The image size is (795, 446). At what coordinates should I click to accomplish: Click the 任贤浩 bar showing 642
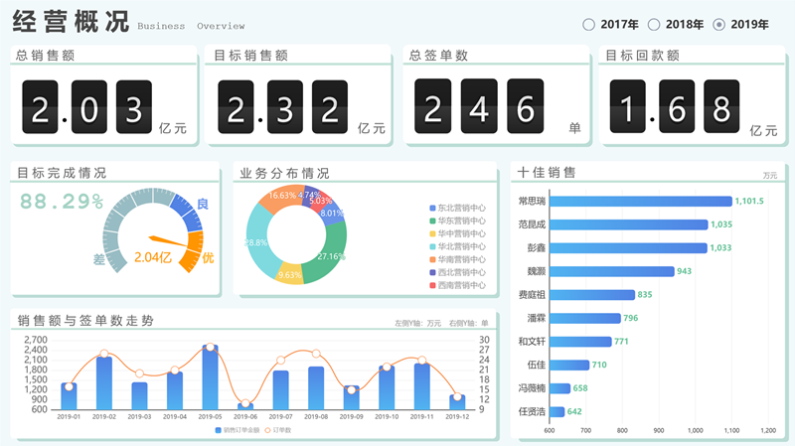click(x=556, y=411)
